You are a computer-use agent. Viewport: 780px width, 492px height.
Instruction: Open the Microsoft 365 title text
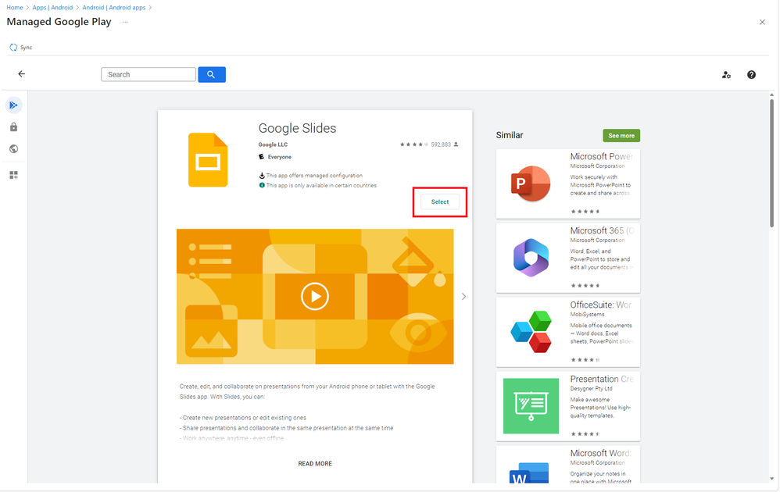pyautogui.click(x=602, y=230)
